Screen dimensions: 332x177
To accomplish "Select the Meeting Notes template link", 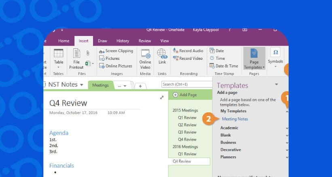I will tap(235, 119).
